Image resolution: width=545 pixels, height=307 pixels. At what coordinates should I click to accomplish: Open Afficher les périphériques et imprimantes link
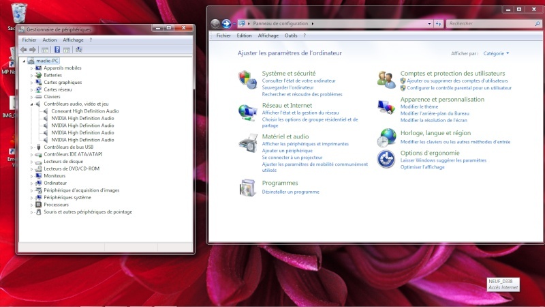[x=305, y=144]
